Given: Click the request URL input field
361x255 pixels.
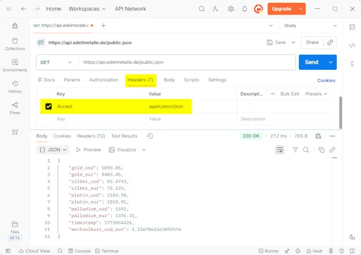Looking at the screenshot, I should pyautogui.click(x=187, y=62).
